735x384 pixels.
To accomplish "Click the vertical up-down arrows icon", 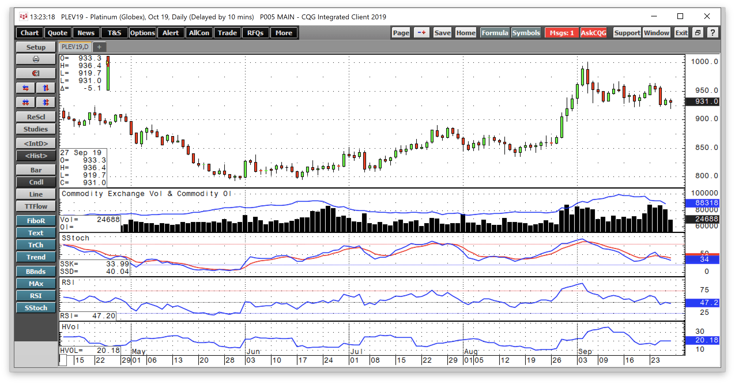I will (x=46, y=88).
